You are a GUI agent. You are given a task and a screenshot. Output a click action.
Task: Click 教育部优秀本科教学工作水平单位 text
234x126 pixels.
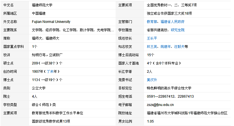[57, 113]
